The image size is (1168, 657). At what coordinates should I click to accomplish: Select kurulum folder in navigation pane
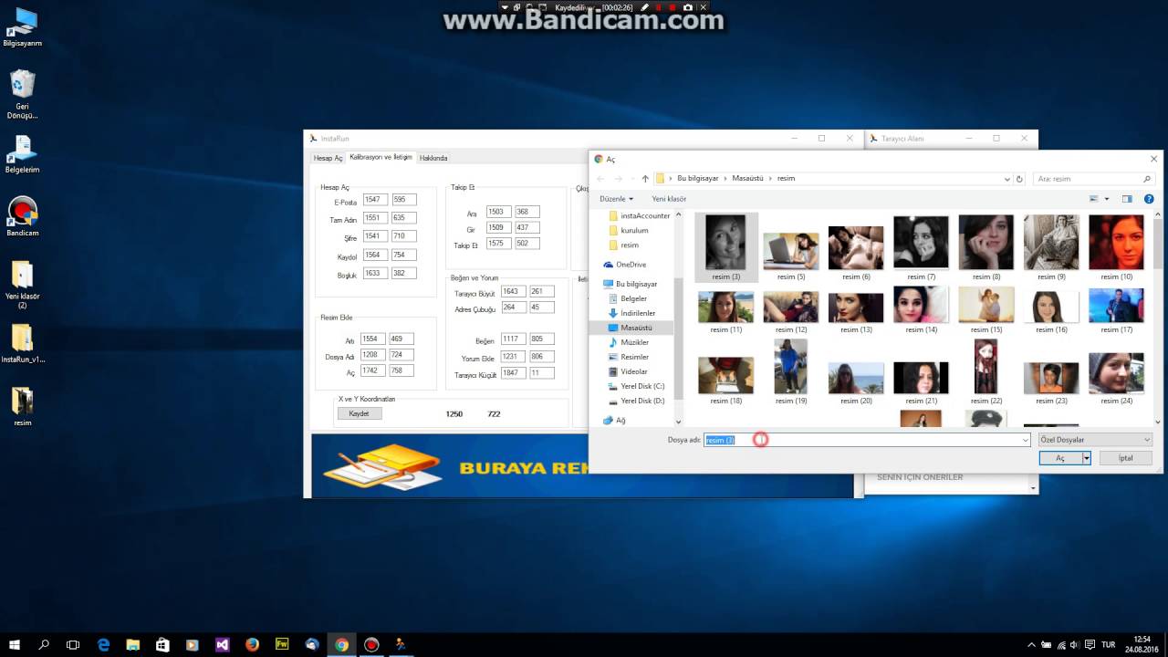pyautogui.click(x=628, y=231)
